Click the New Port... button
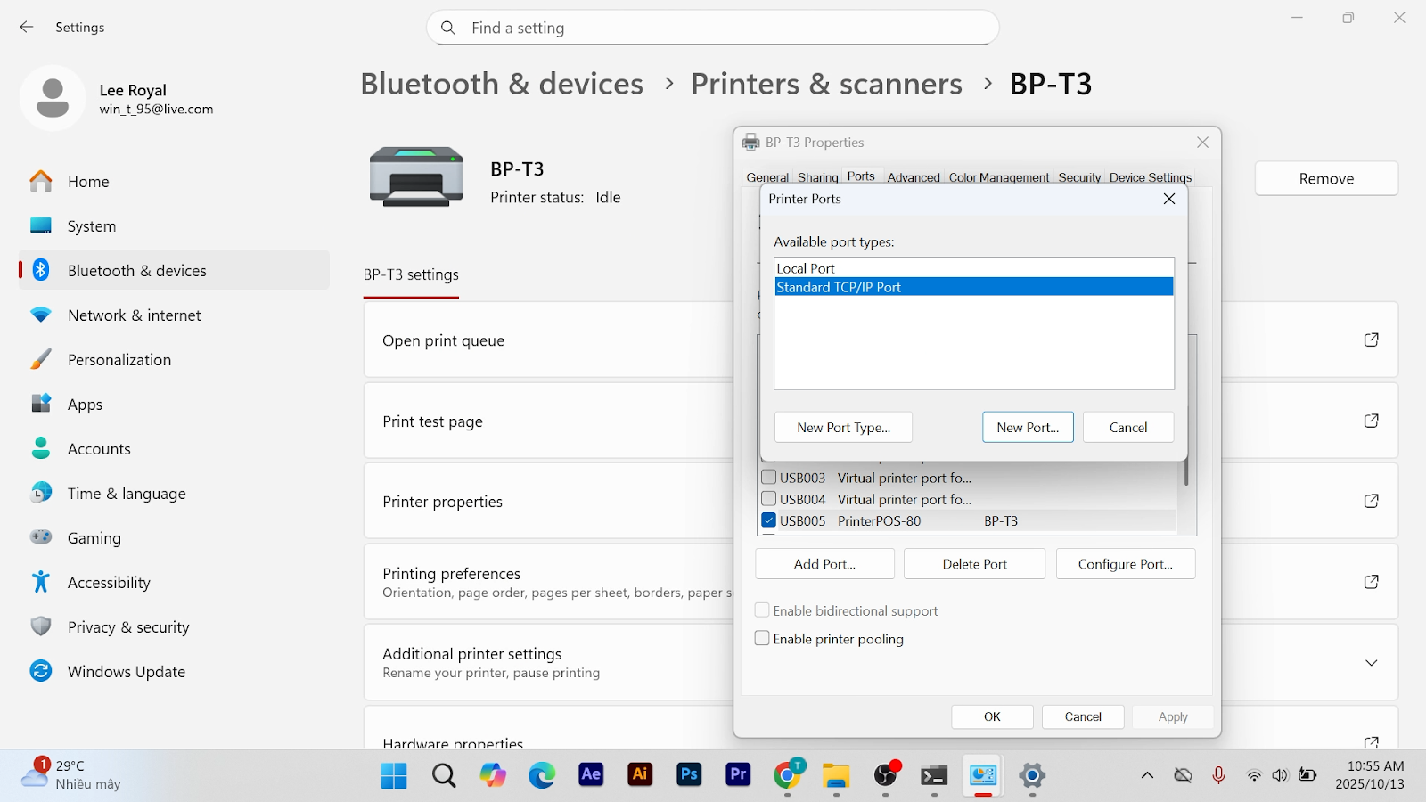This screenshot has width=1426, height=802. (1028, 428)
